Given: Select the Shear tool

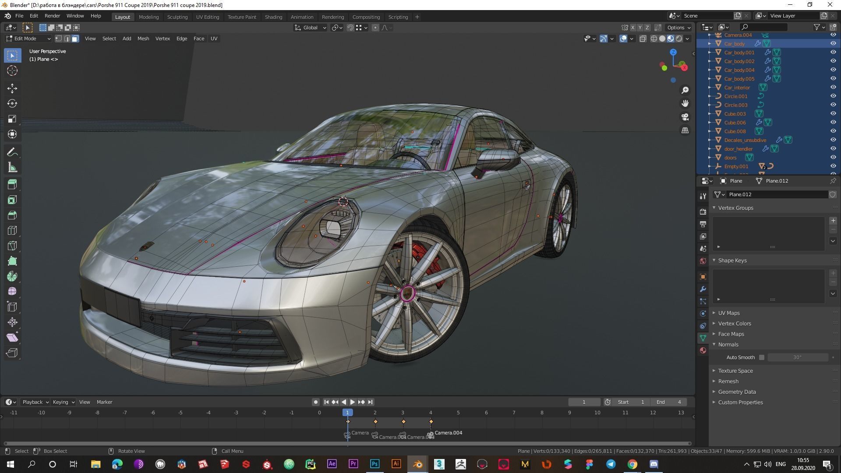Looking at the screenshot, I should (12, 338).
